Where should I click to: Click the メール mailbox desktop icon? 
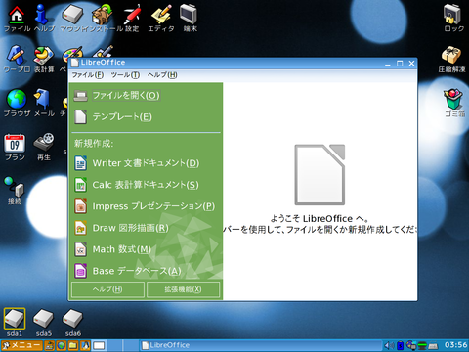click(x=44, y=103)
